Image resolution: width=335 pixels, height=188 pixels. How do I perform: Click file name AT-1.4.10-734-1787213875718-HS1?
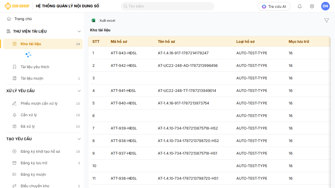click(x=187, y=153)
